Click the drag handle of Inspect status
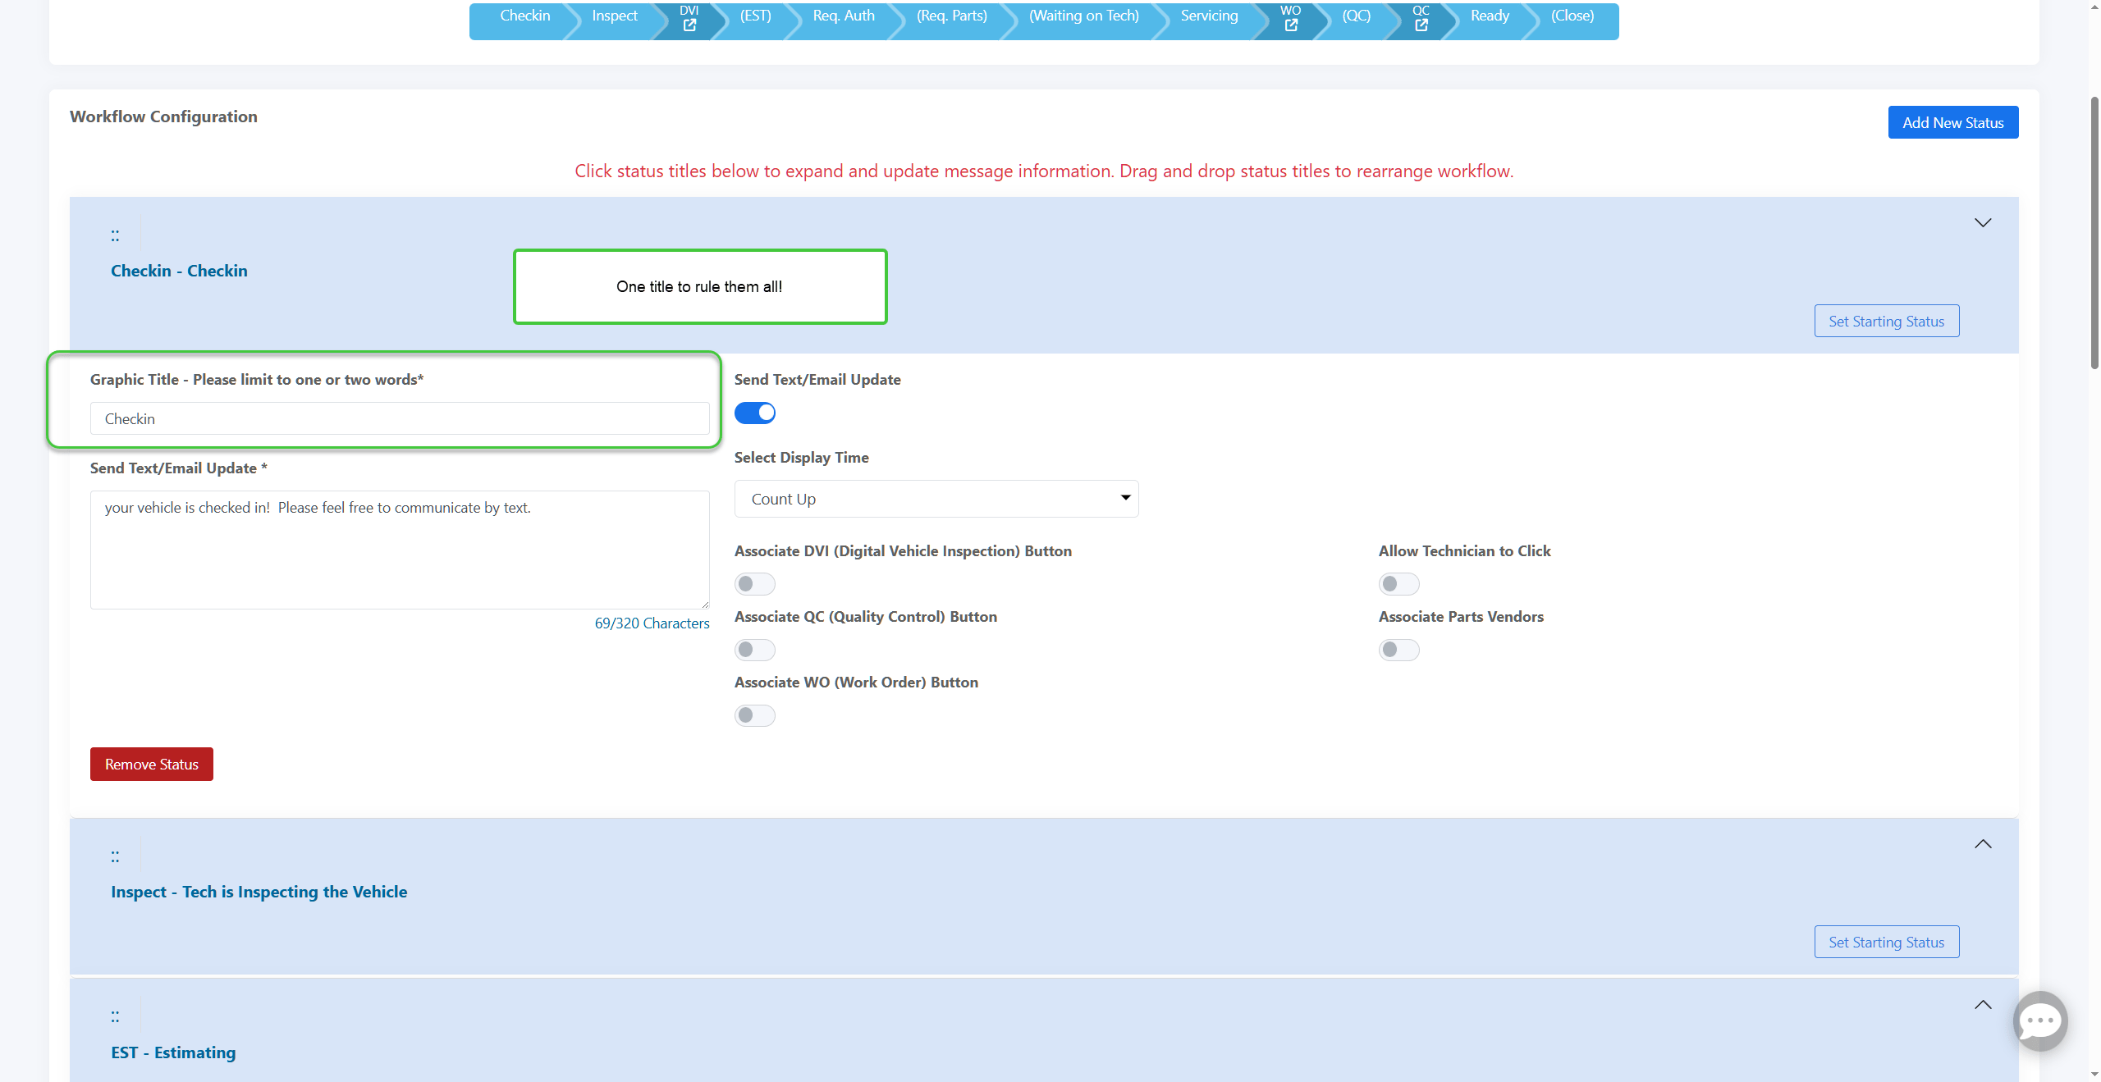2101x1082 pixels. 115,856
